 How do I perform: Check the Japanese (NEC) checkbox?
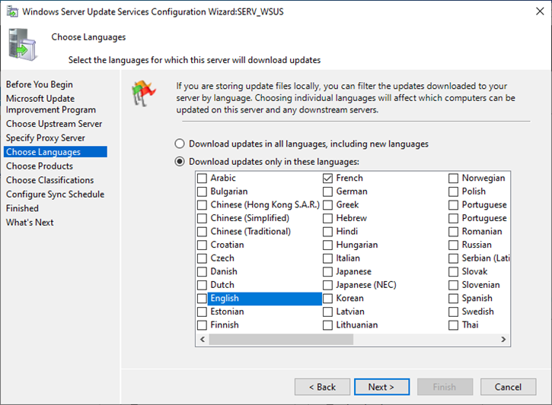[327, 285]
